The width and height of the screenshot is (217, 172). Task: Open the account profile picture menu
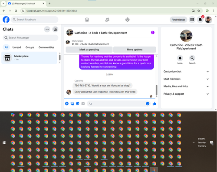(208, 20)
